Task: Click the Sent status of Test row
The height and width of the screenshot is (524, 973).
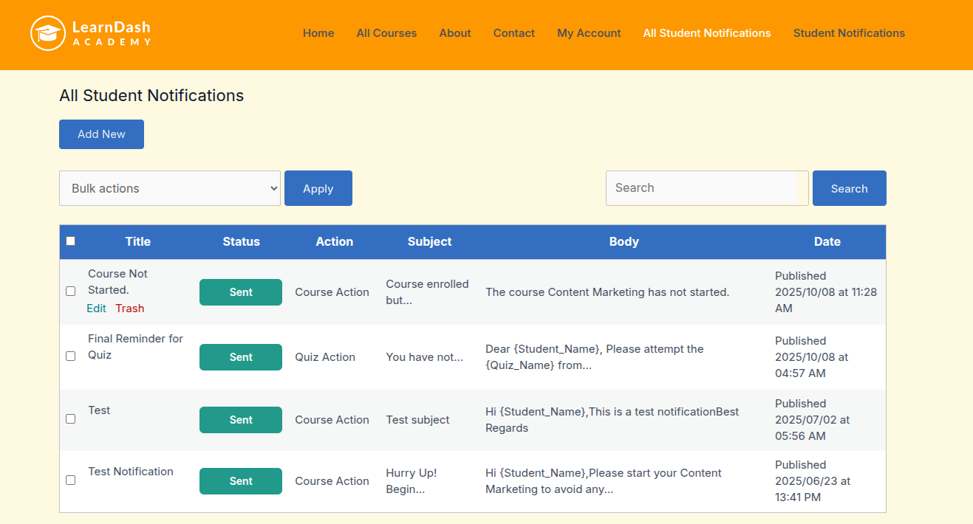Action: coord(241,420)
